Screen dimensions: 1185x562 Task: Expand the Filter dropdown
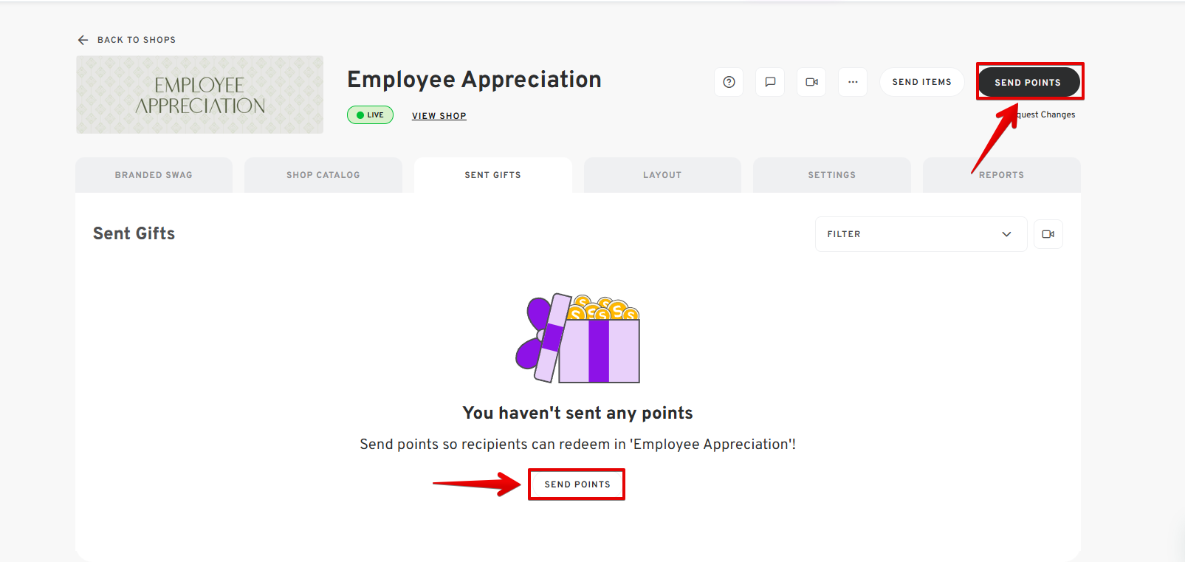pos(920,234)
